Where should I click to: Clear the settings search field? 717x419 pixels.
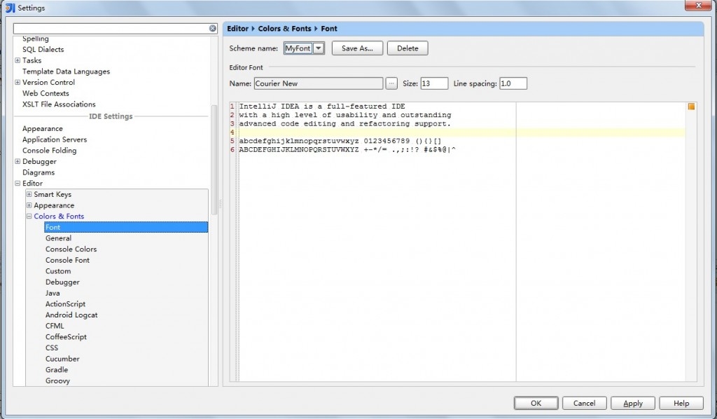click(x=213, y=28)
